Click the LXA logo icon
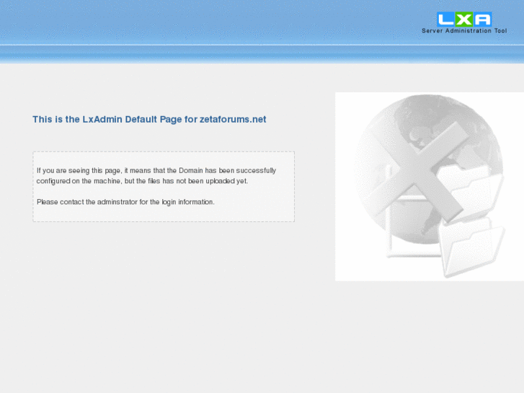524x393 pixels. pos(464,19)
